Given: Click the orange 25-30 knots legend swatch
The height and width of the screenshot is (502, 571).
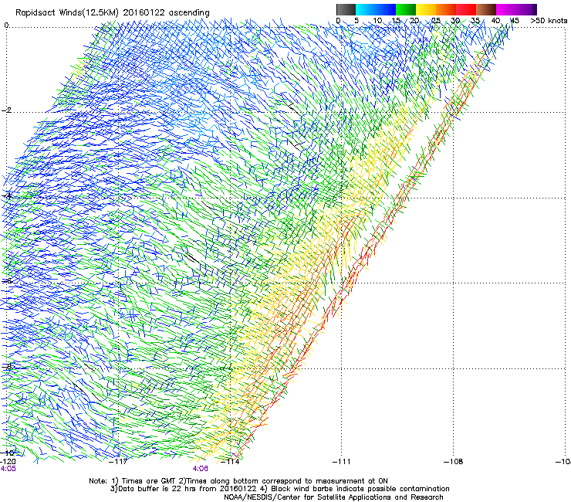Looking at the screenshot, I should [446, 9].
